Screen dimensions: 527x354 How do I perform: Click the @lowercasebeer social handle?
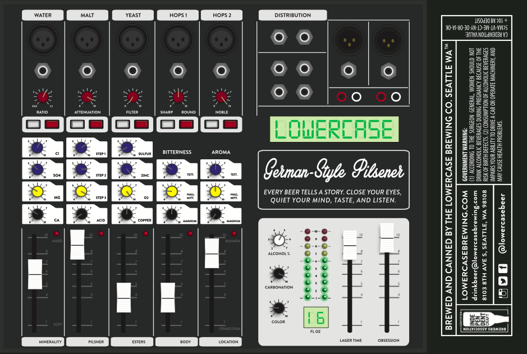[502, 223]
